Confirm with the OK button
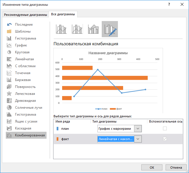 coord(152,168)
